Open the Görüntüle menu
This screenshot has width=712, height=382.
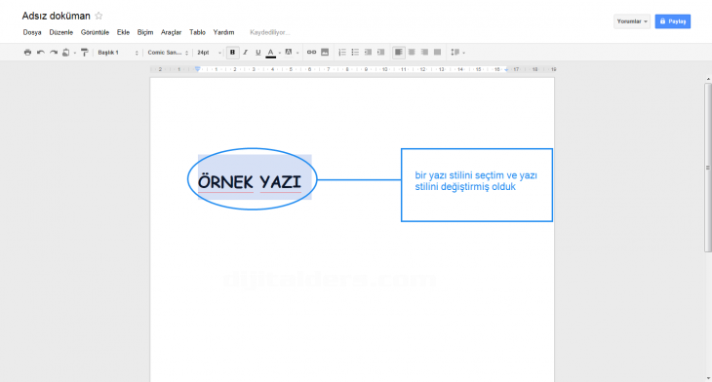[x=95, y=32]
